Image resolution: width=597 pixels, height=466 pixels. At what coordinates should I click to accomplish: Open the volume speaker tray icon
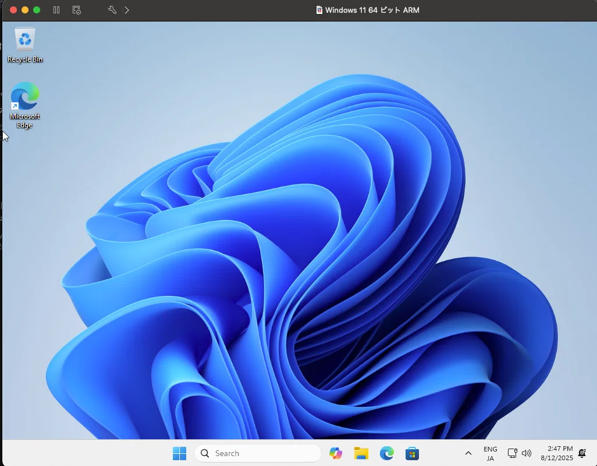[x=527, y=453]
